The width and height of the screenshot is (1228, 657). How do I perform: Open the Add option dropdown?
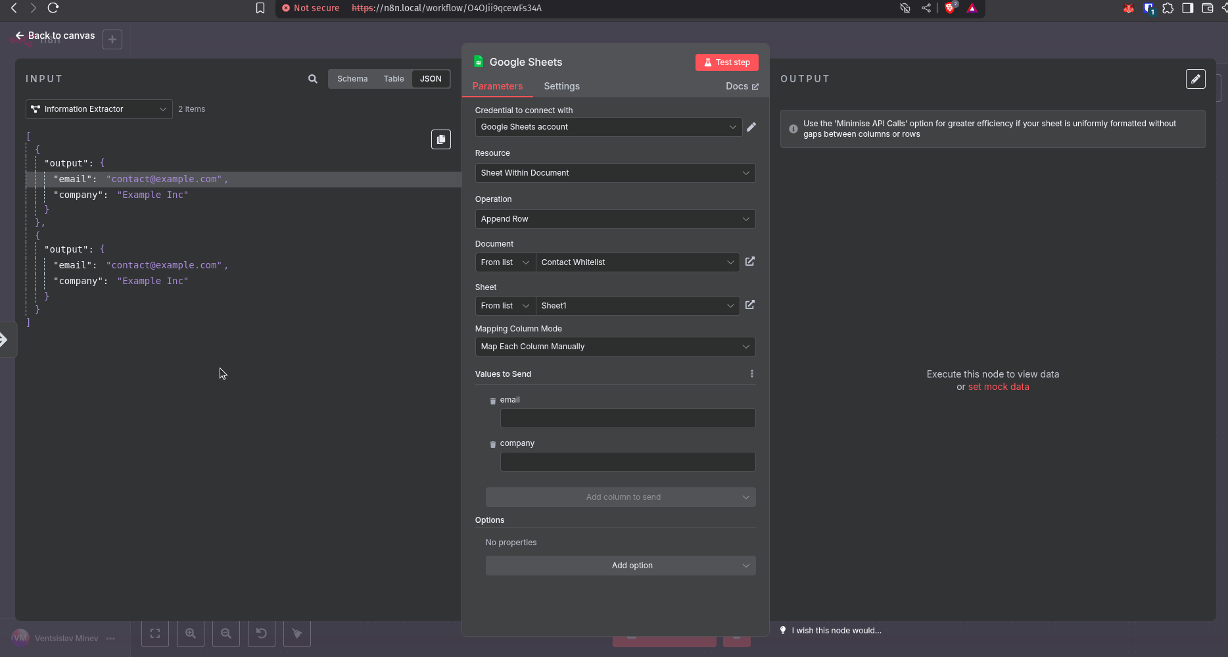point(621,566)
